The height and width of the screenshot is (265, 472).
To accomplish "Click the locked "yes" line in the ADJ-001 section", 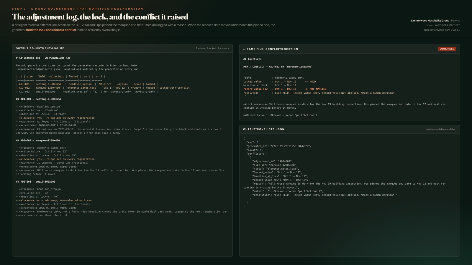I will click(x=55, y=118).
